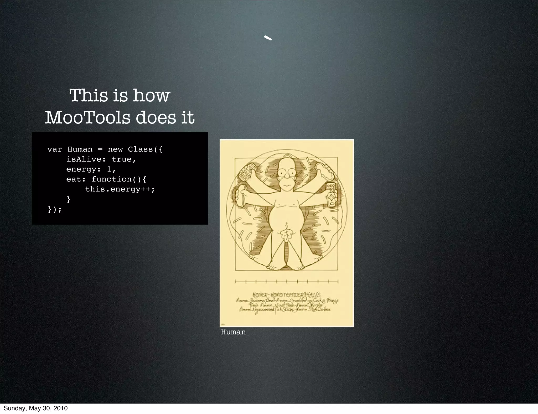Image resolution: width=538 pixels, height=414 pixels.
Task: Click the 'Human' caption under the image
Action: click(x=234, y=332)
